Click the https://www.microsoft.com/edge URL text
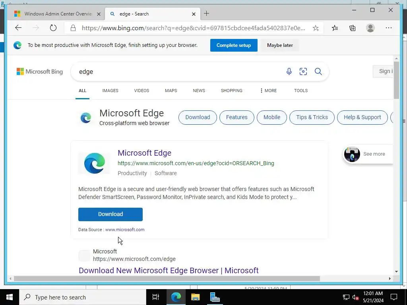 134,259
